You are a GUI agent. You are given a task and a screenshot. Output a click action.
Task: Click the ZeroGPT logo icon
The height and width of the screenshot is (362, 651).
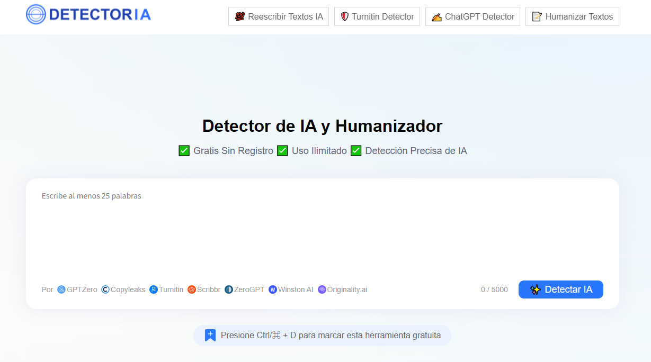(229, 289)
